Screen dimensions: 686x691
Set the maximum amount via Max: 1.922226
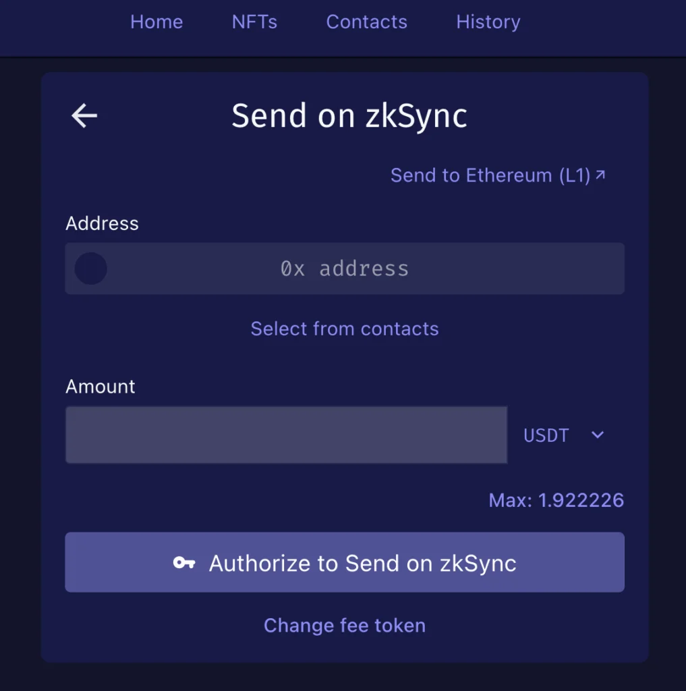tap(556, 500)
